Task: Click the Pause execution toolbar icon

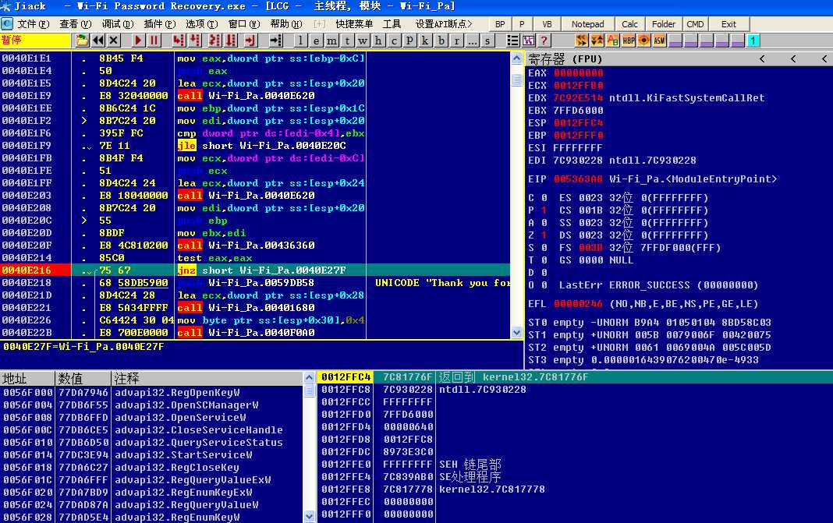Action: (154, 41)
